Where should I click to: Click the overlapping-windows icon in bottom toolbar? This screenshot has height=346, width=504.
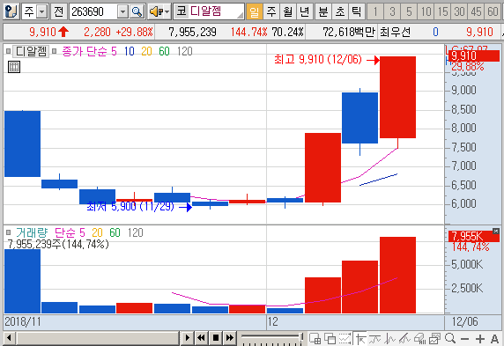tap(330, 339)
